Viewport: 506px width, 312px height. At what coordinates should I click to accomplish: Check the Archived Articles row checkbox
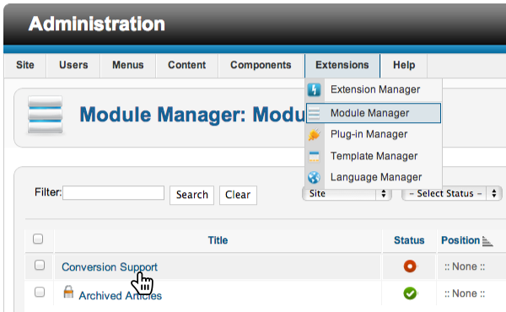tap(40, 293)
